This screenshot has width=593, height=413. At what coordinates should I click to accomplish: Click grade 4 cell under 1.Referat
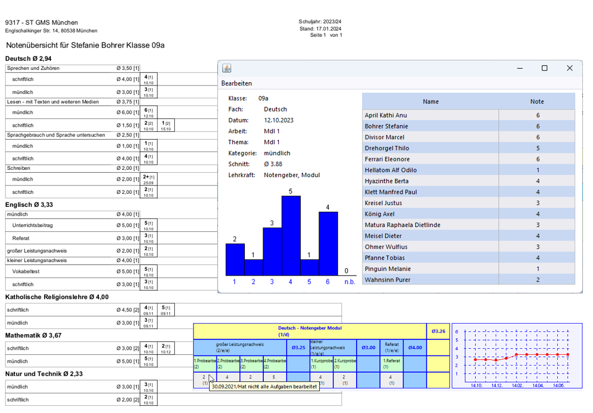(391, 379)
